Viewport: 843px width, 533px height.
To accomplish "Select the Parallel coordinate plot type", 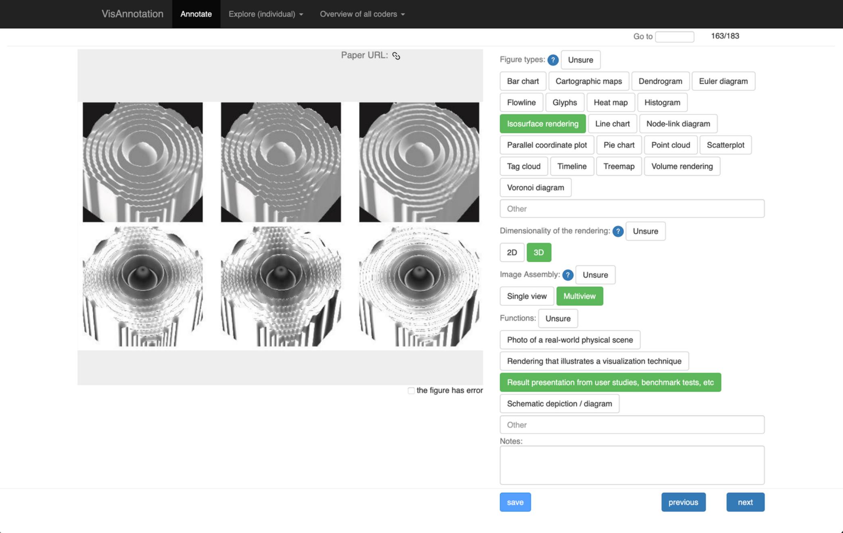I will pos(547,145).
